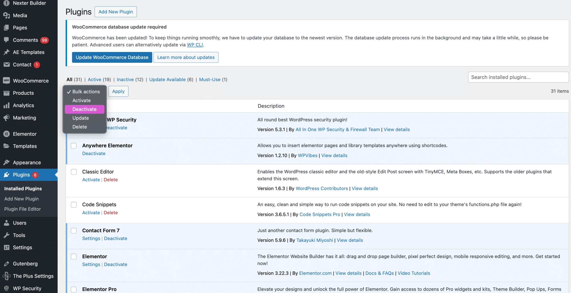Tick the Contact Form 7 checkbox
Screen dimensions: 571x293
pos(74,231)
